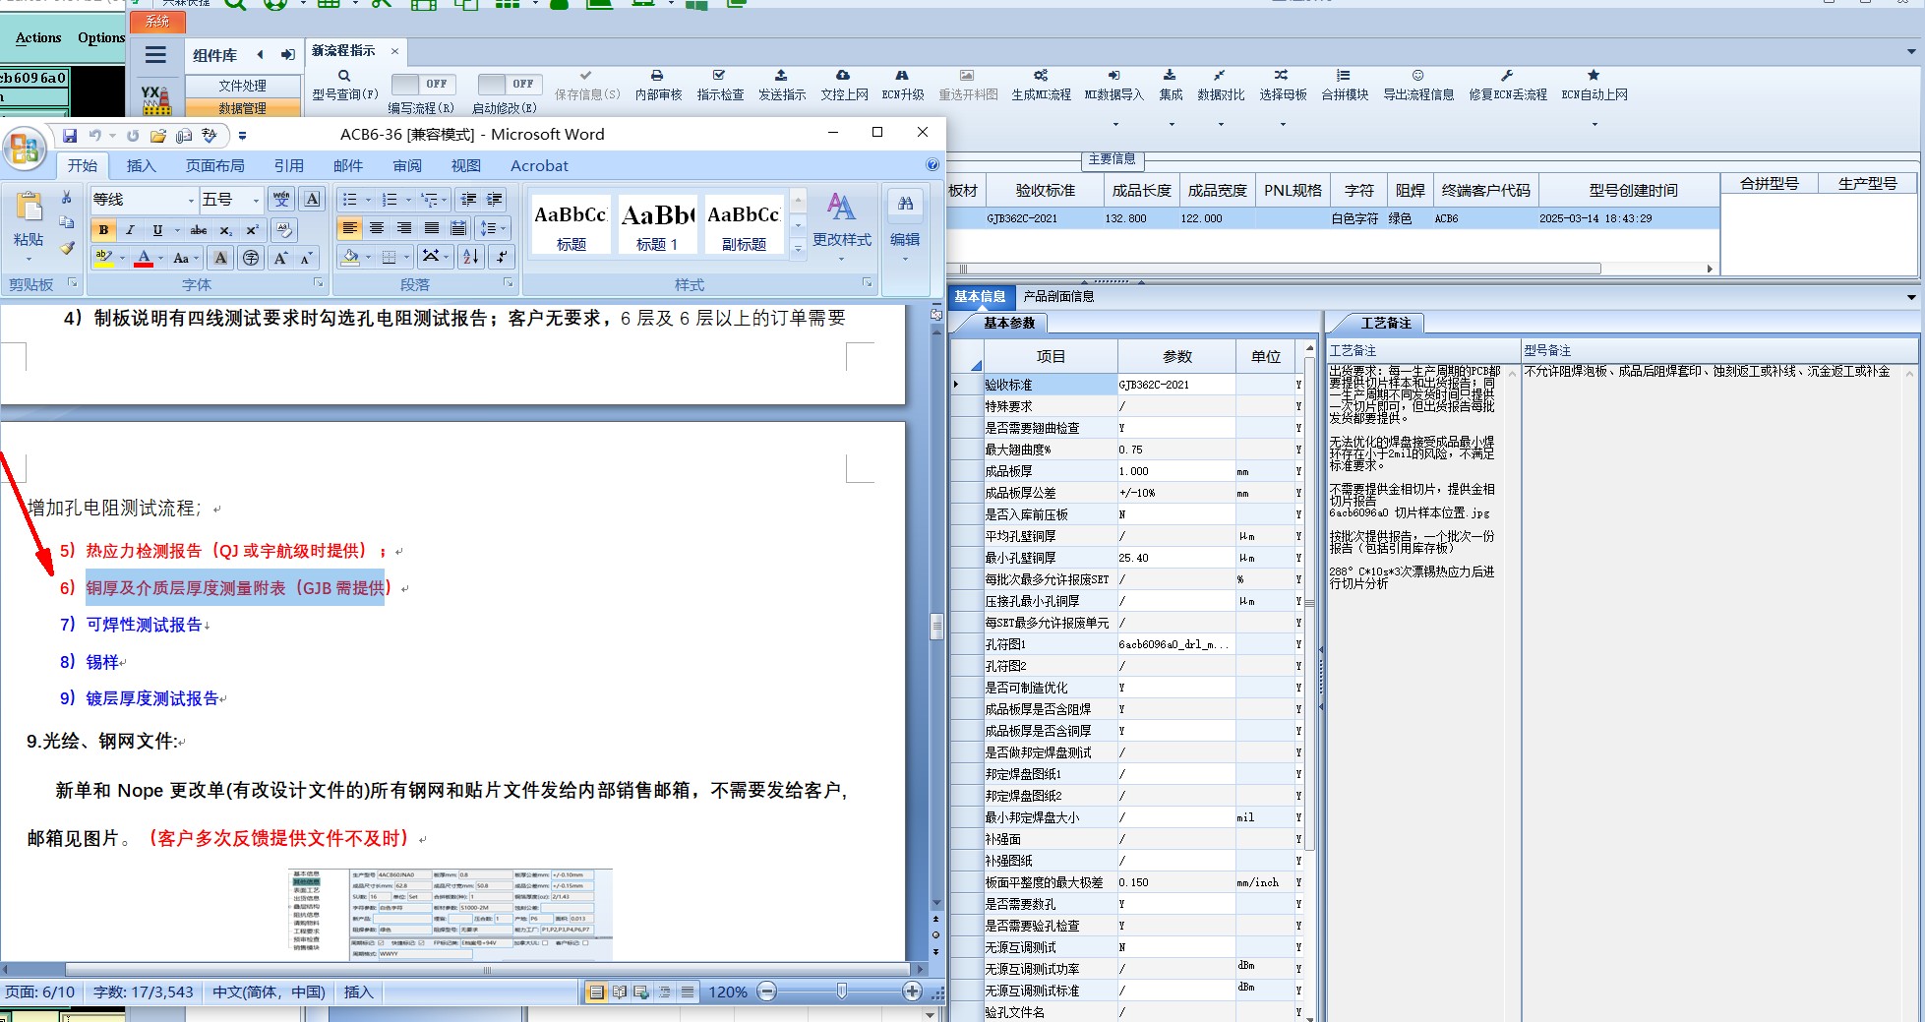Click the 文件处理 button

click(242, 86)
